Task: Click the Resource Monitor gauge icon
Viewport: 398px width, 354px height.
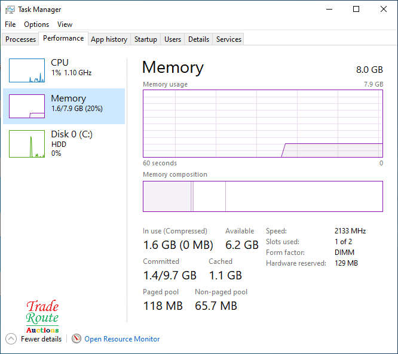Action: pos(76,338)
